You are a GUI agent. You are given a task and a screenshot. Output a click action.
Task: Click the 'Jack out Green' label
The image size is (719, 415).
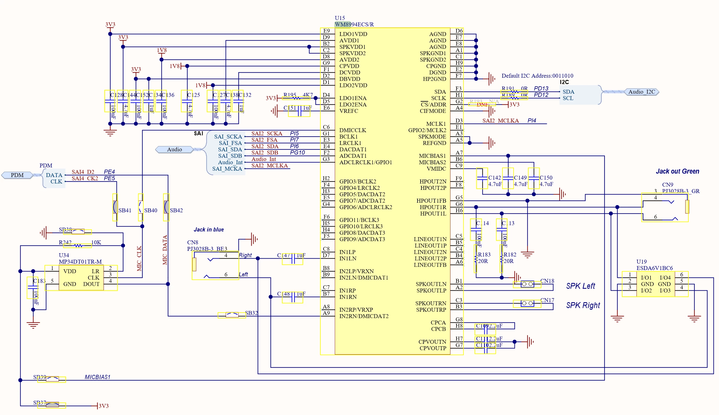point(678,171)
